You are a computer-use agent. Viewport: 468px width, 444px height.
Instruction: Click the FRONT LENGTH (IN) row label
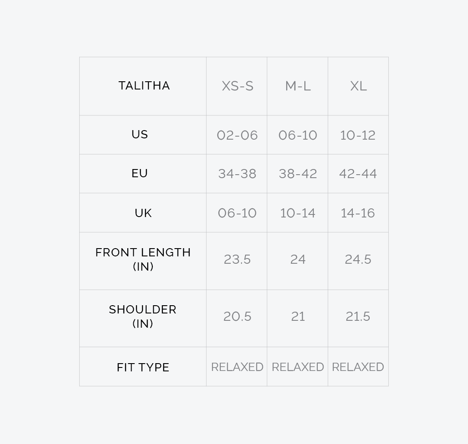click(143, 259)
